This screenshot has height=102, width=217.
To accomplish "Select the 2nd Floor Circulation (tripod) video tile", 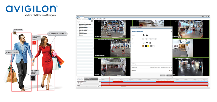I will (x=113, y=29).
